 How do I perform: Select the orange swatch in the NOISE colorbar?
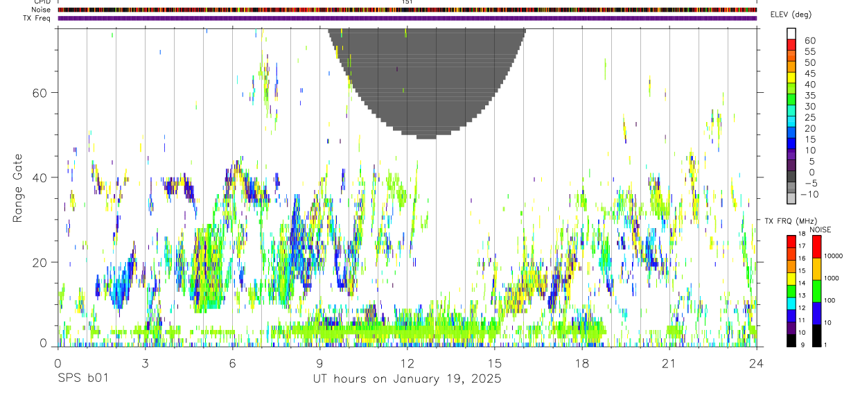(817, 269)
